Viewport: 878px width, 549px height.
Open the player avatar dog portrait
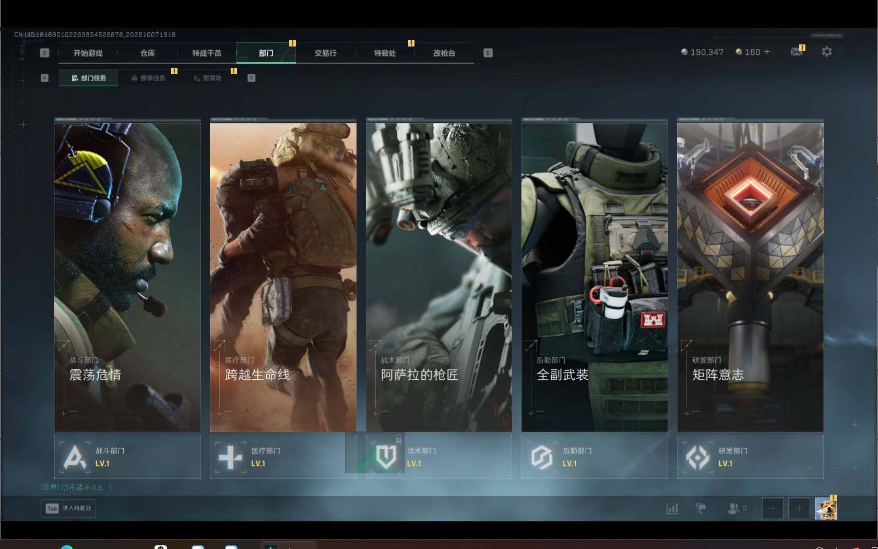point(826,508)
